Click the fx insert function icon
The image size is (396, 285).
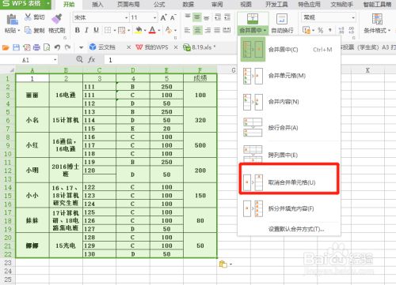92,60
